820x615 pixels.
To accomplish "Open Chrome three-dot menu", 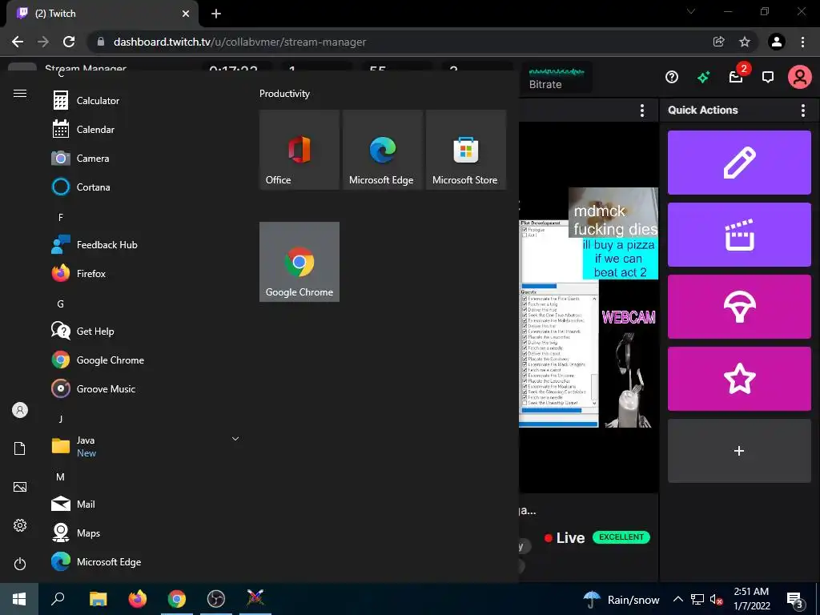I will 802,42.
